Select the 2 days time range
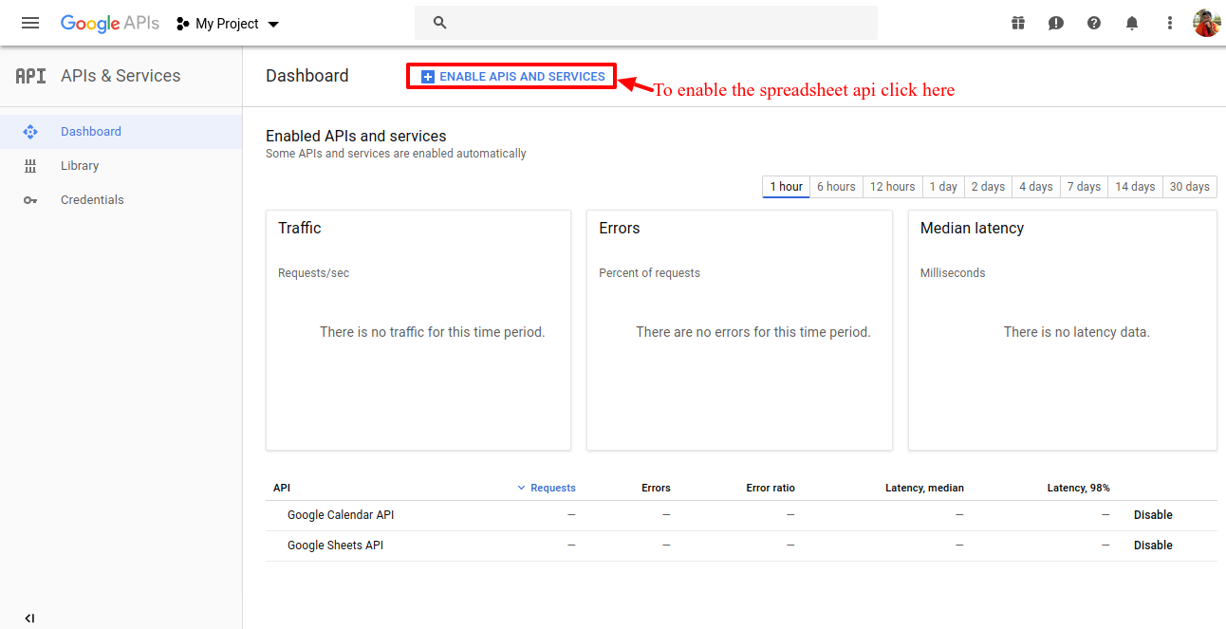This screenshot has height=629, width=1226. pyautogui.click(x=988, y=187)
